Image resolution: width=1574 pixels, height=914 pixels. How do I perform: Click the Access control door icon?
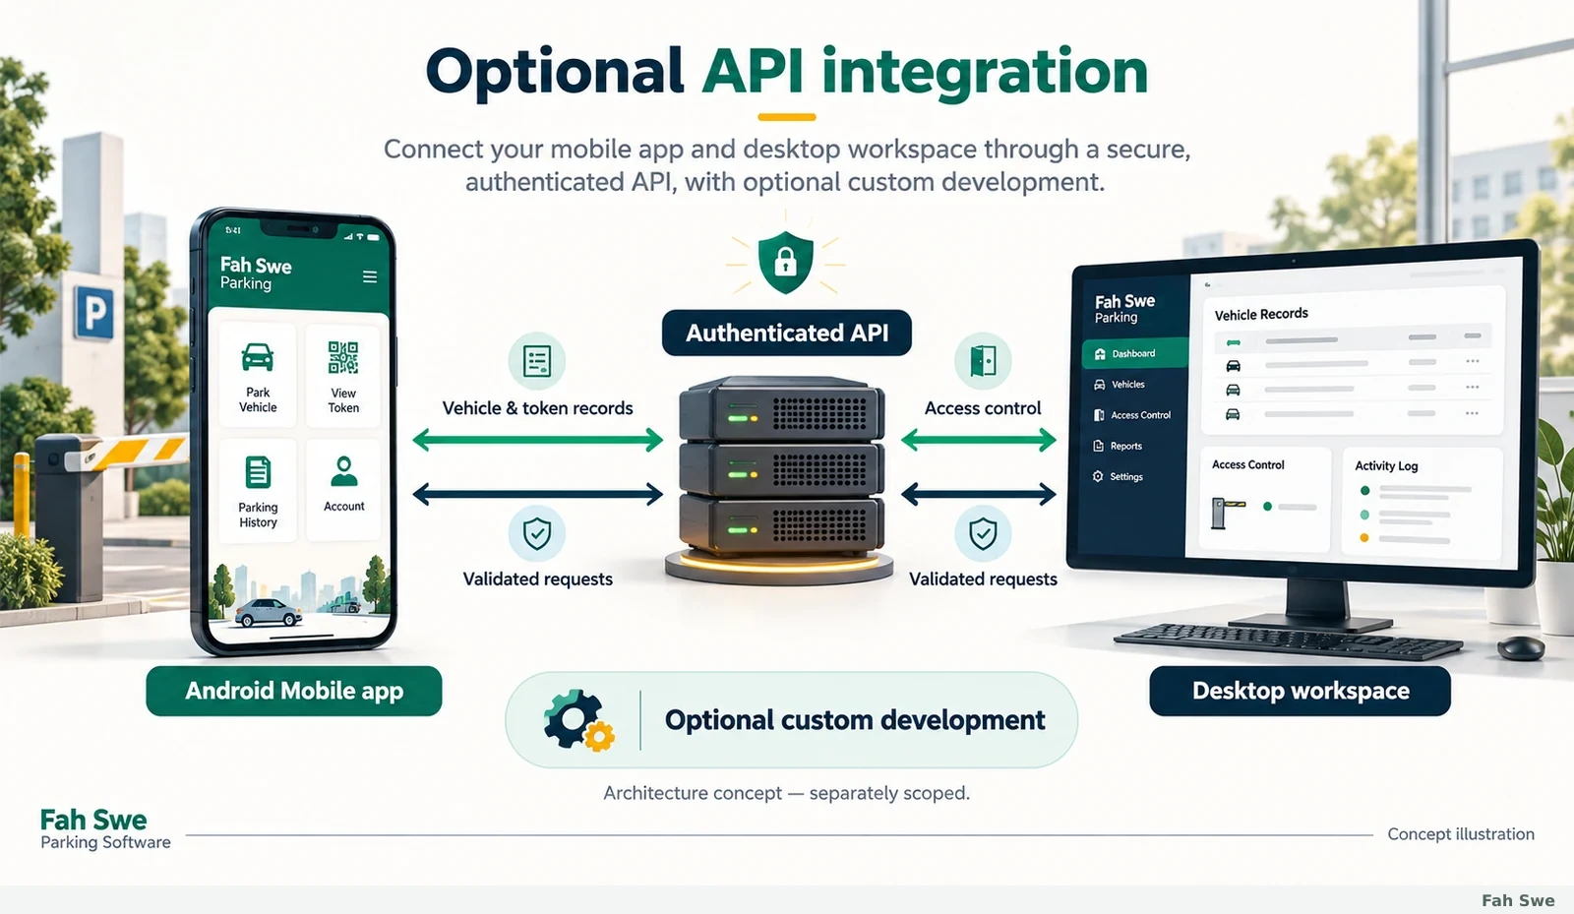point(983,361)
